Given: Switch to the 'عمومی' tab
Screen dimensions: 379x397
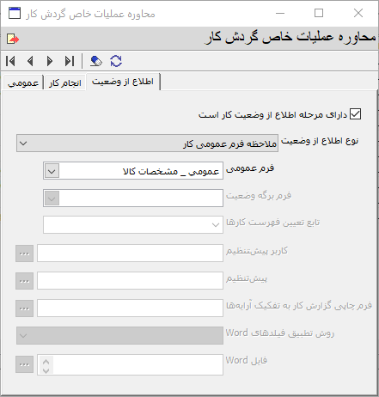Looking at the screenshot, I should (x=23, y=83).
